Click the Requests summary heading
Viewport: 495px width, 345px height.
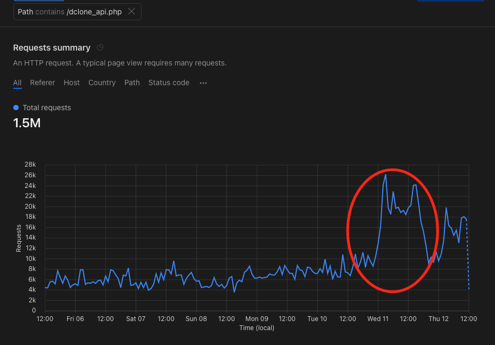coord(52,47)
